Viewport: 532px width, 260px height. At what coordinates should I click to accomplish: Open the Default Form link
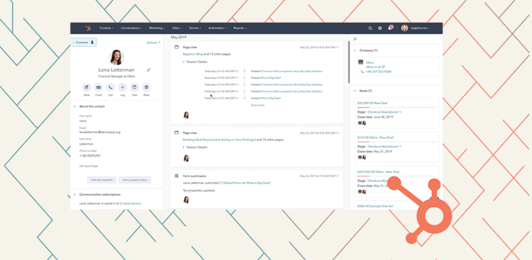point(230,183)
